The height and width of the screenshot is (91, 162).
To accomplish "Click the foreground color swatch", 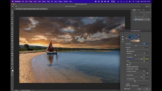I will [12, 70].
